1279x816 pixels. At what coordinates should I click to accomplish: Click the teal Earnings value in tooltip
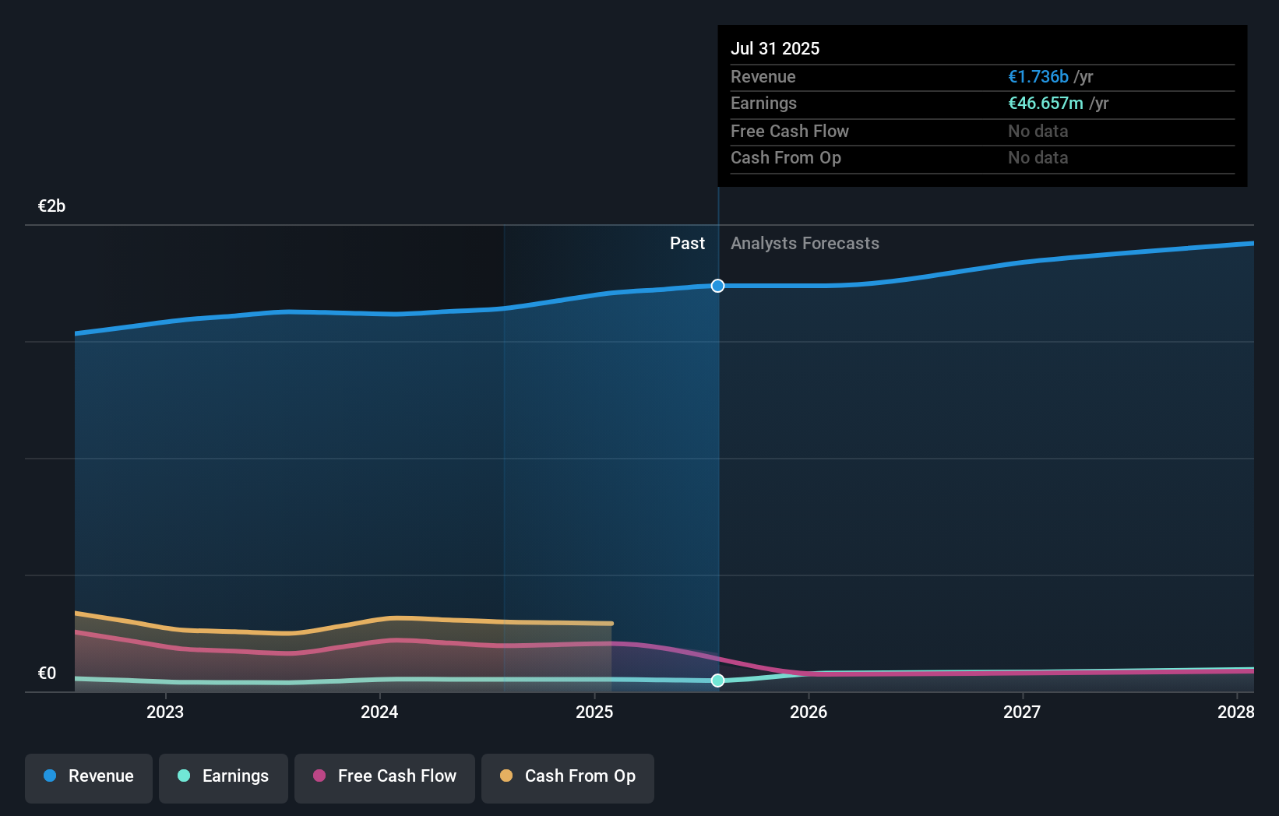[1045, 103]
